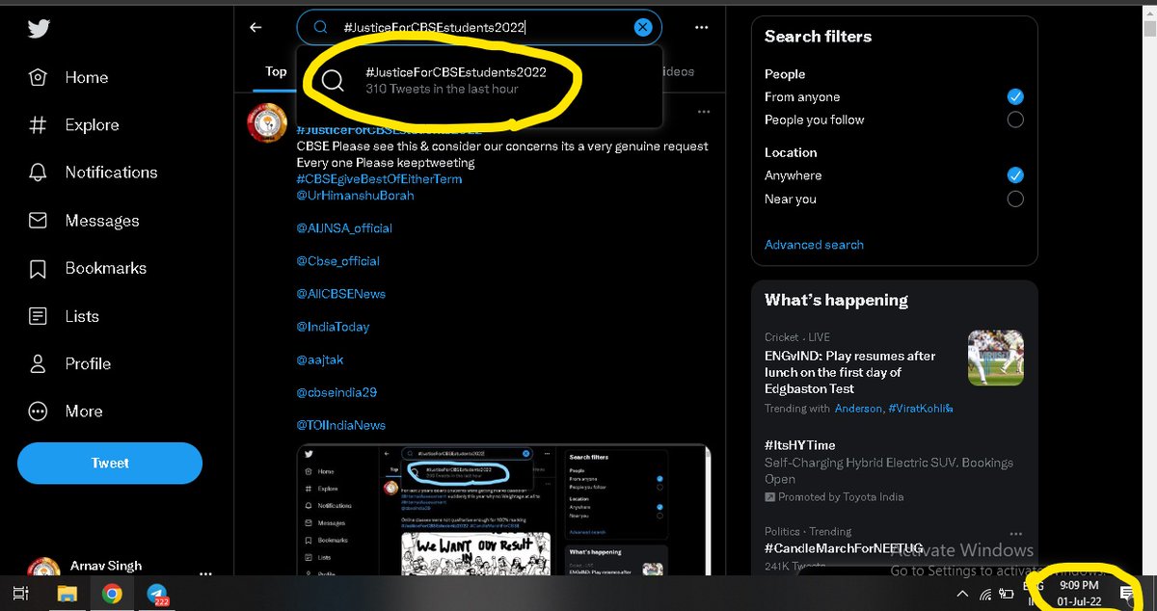Open Messages in the sidebar

[x=84, y=221]
